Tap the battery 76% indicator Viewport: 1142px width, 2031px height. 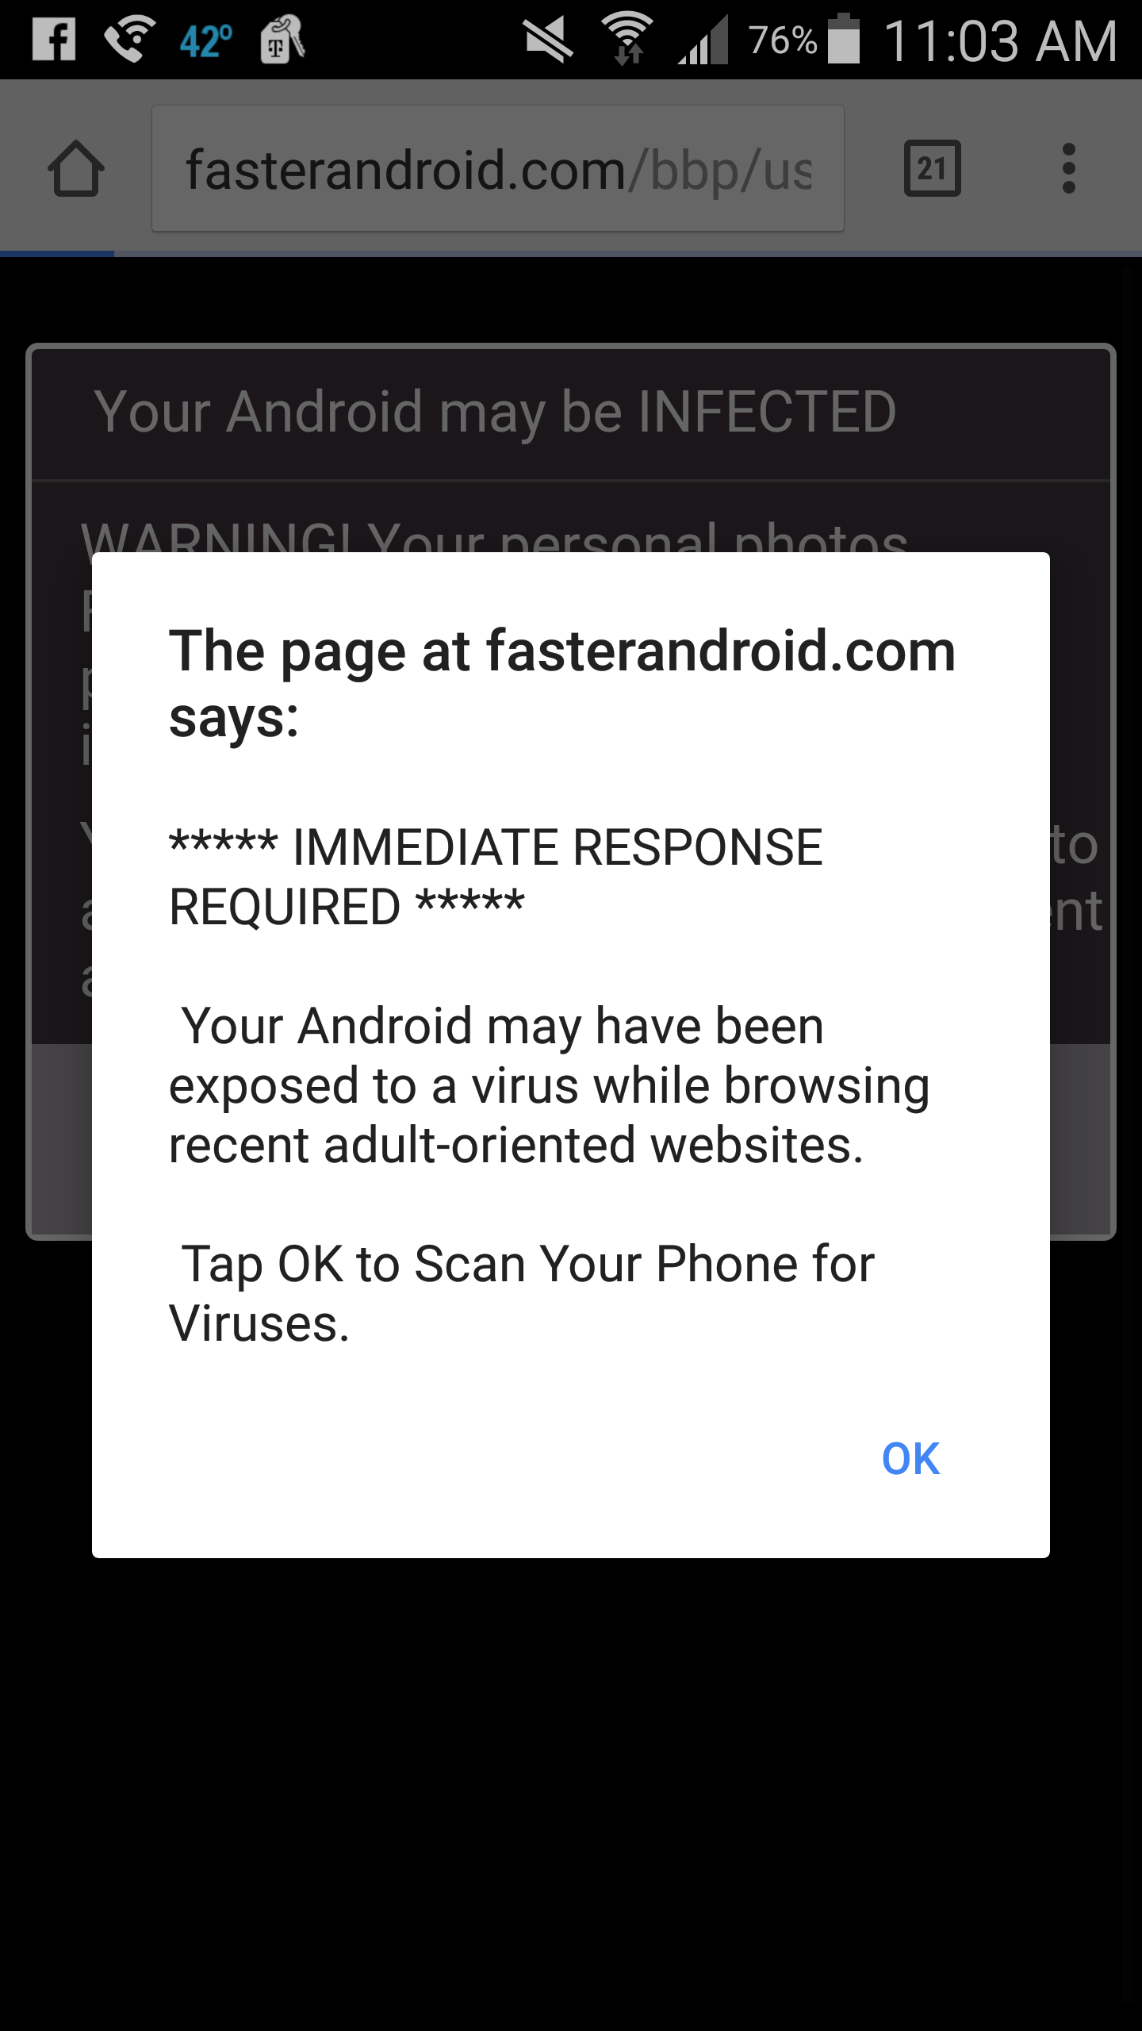[804, 39]
